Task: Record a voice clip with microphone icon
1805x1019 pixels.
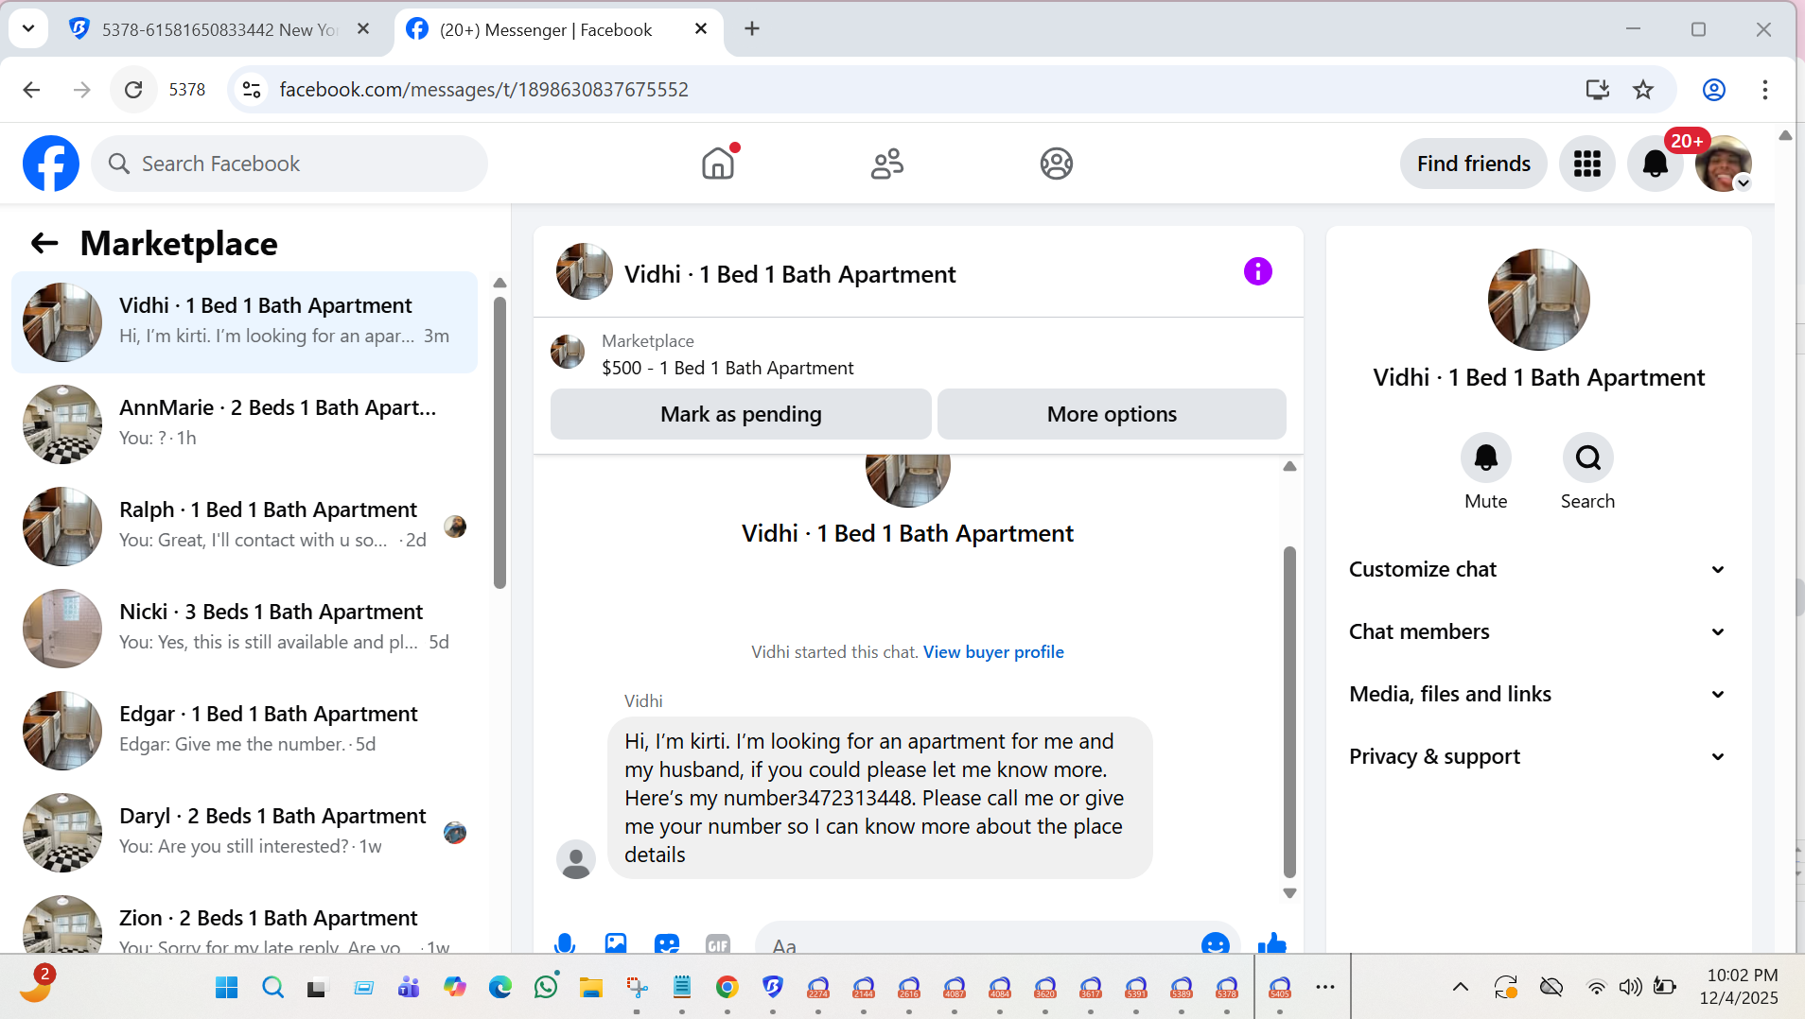Action: pyautogui.click(x=565, y=942)
